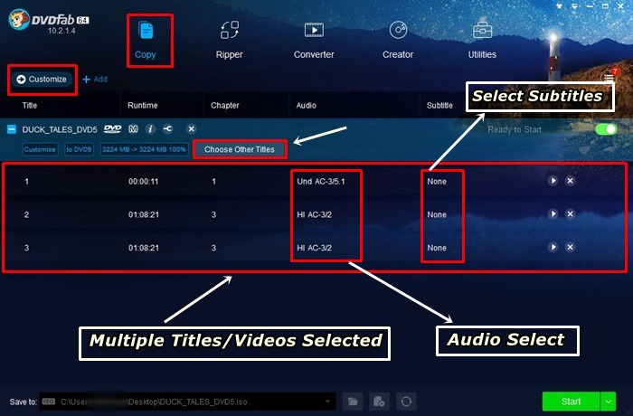The height and width of the screenshot is (416, 633).
Task: Click the skin shirt icon in title bar
Action: [x=559, y=6]
